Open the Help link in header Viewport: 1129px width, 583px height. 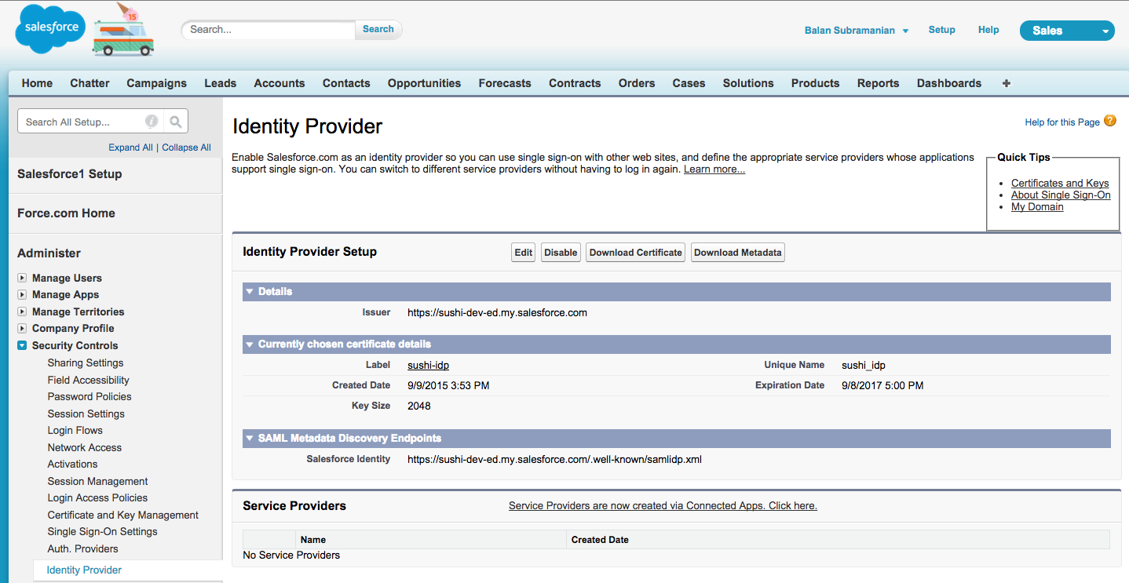[x=988, y=30]
